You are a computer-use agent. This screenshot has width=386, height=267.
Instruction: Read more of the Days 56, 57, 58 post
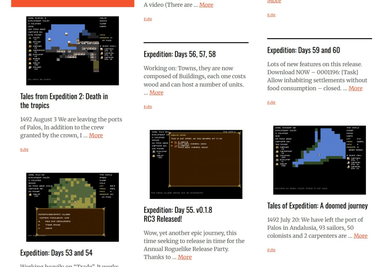pos(156,93)
